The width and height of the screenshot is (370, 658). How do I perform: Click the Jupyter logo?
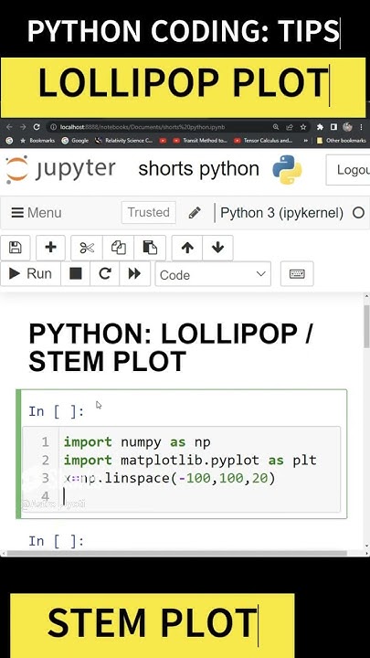pos(60,170)
